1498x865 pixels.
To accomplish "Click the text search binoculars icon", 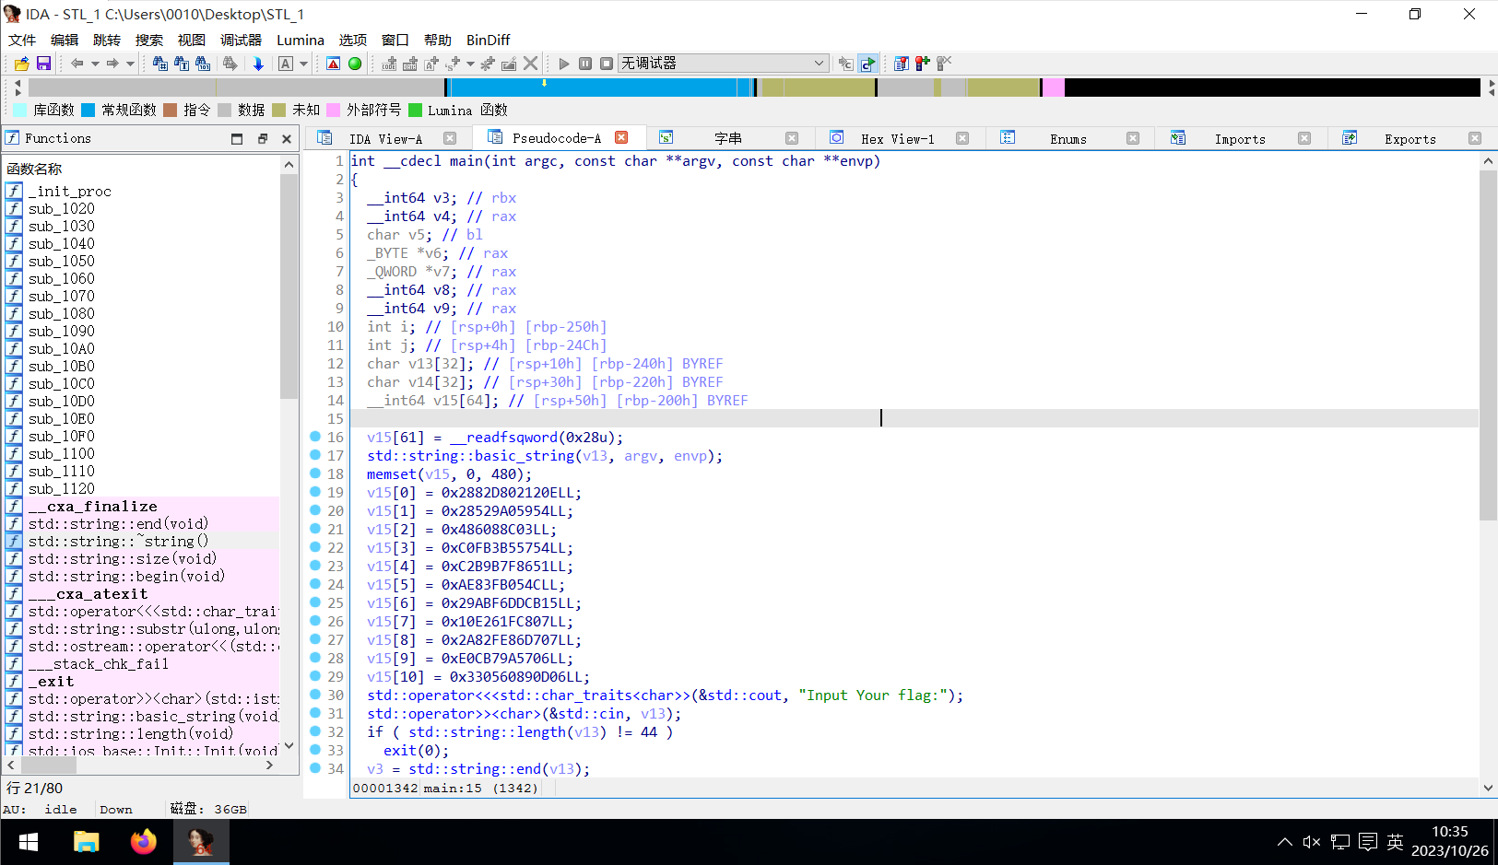I will tap(182, 64).
